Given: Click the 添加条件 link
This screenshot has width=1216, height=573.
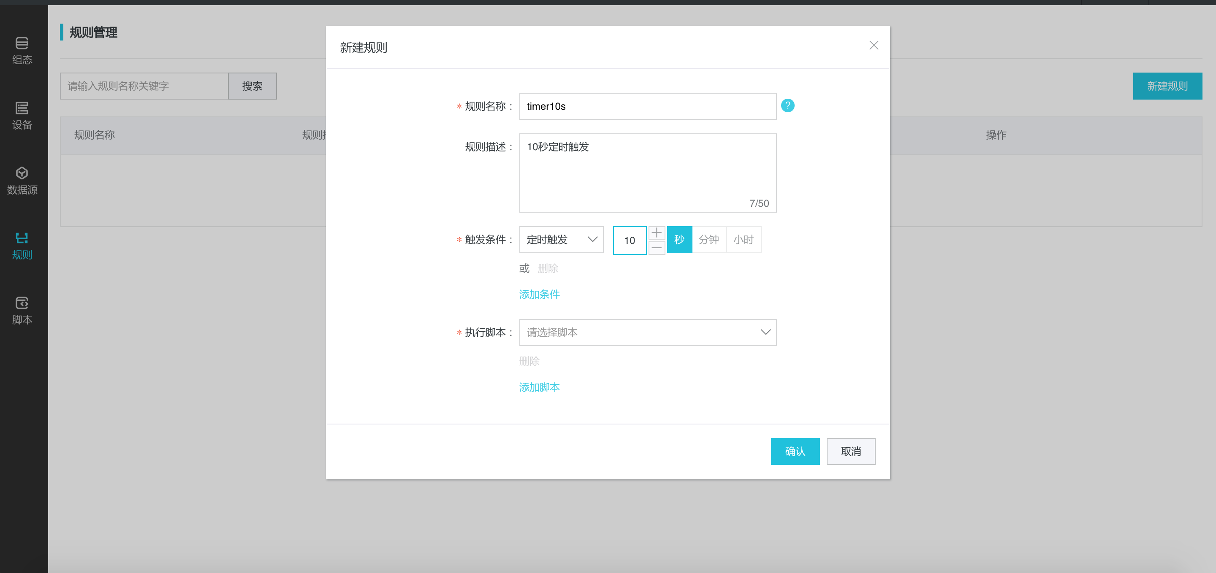Looking at the screenshot, I should (539, 294).
